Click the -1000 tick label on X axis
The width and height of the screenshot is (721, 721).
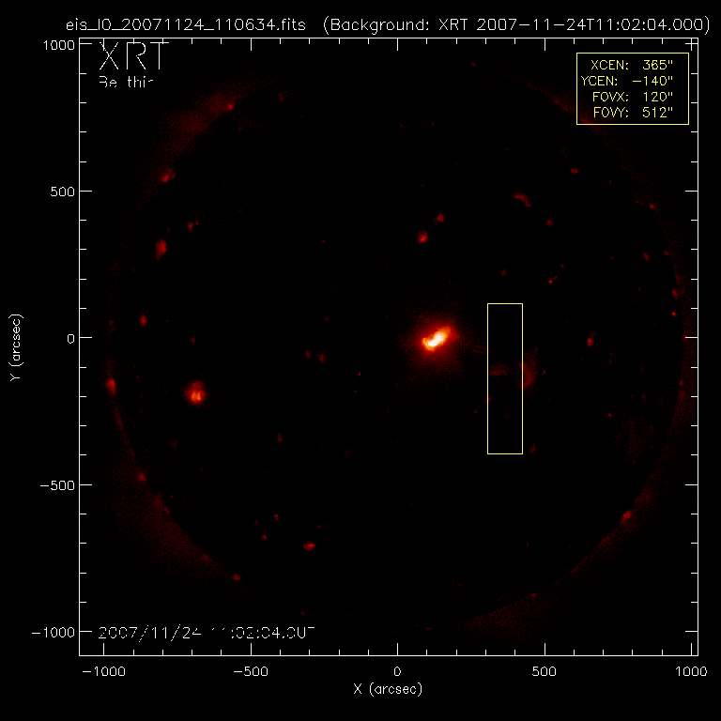pyautogui.click(x=103, y=672)
